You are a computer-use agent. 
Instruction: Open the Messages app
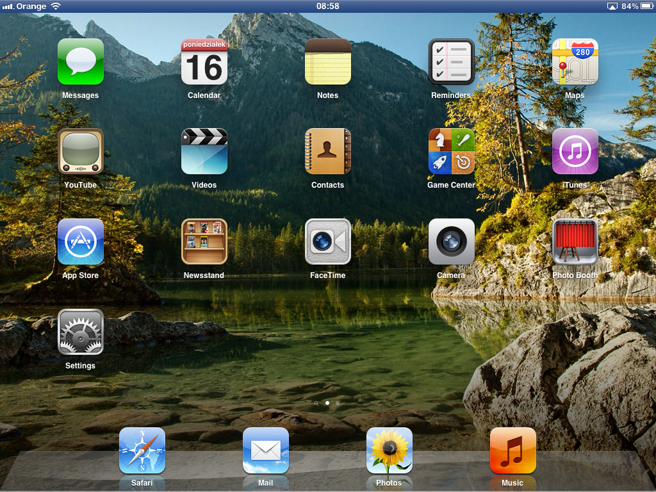pos(80,62)
